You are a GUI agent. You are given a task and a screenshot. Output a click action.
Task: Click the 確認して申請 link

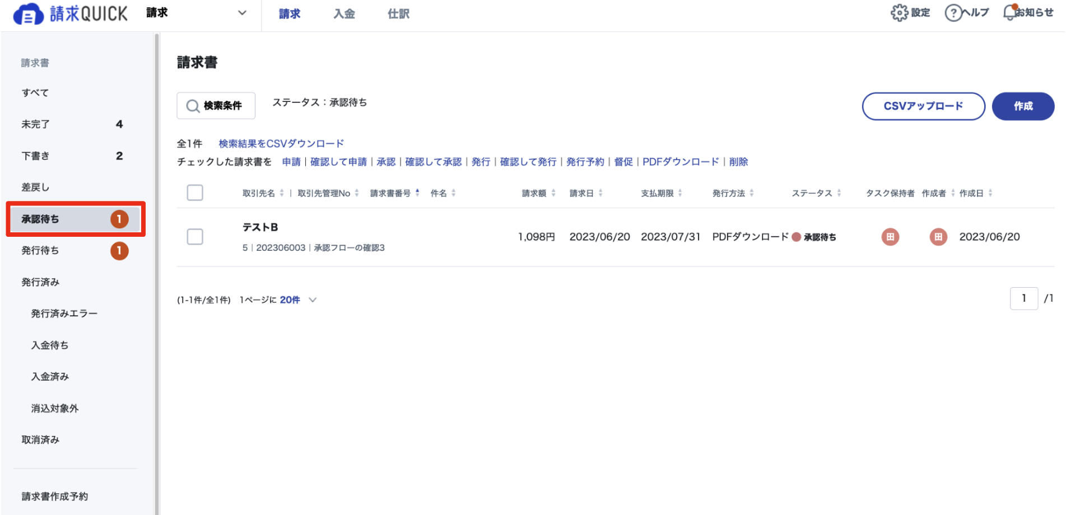[338, 162]
